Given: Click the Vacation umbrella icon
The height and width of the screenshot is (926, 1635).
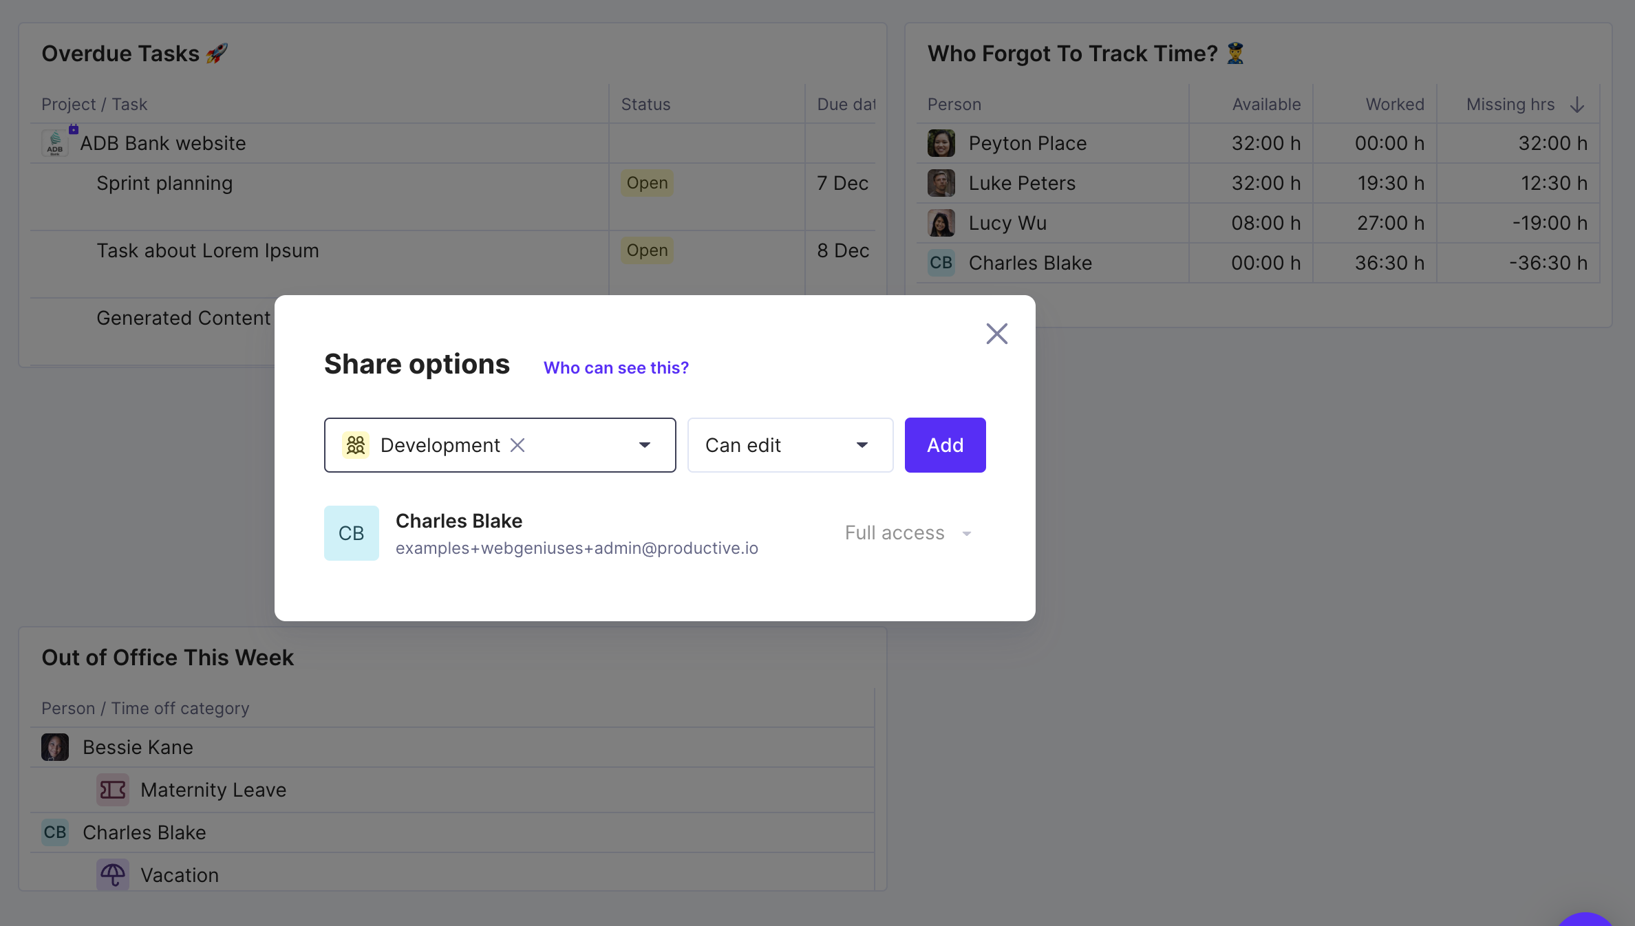Looking at the screenshot, I should (113, 875).
